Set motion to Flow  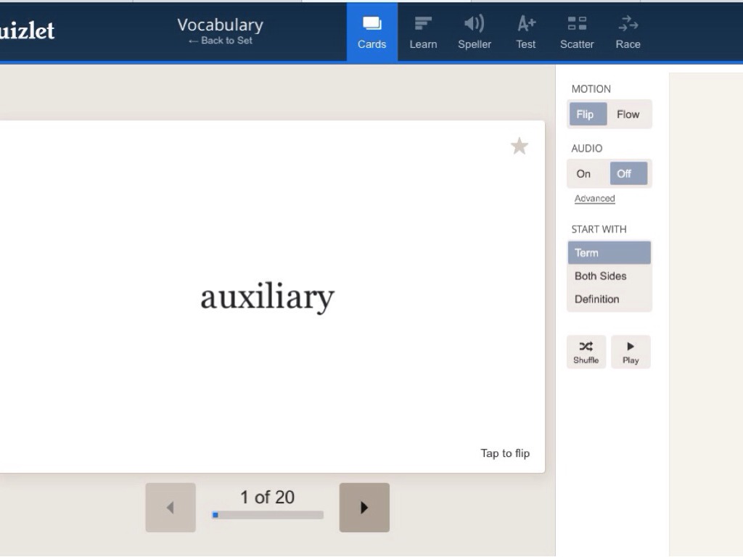pos(628,115)
